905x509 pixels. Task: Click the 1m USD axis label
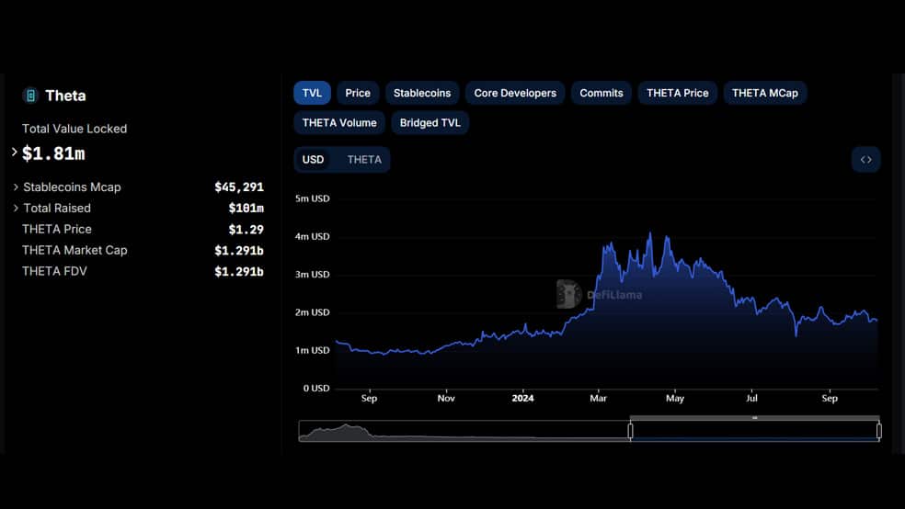tap(313, 350)
